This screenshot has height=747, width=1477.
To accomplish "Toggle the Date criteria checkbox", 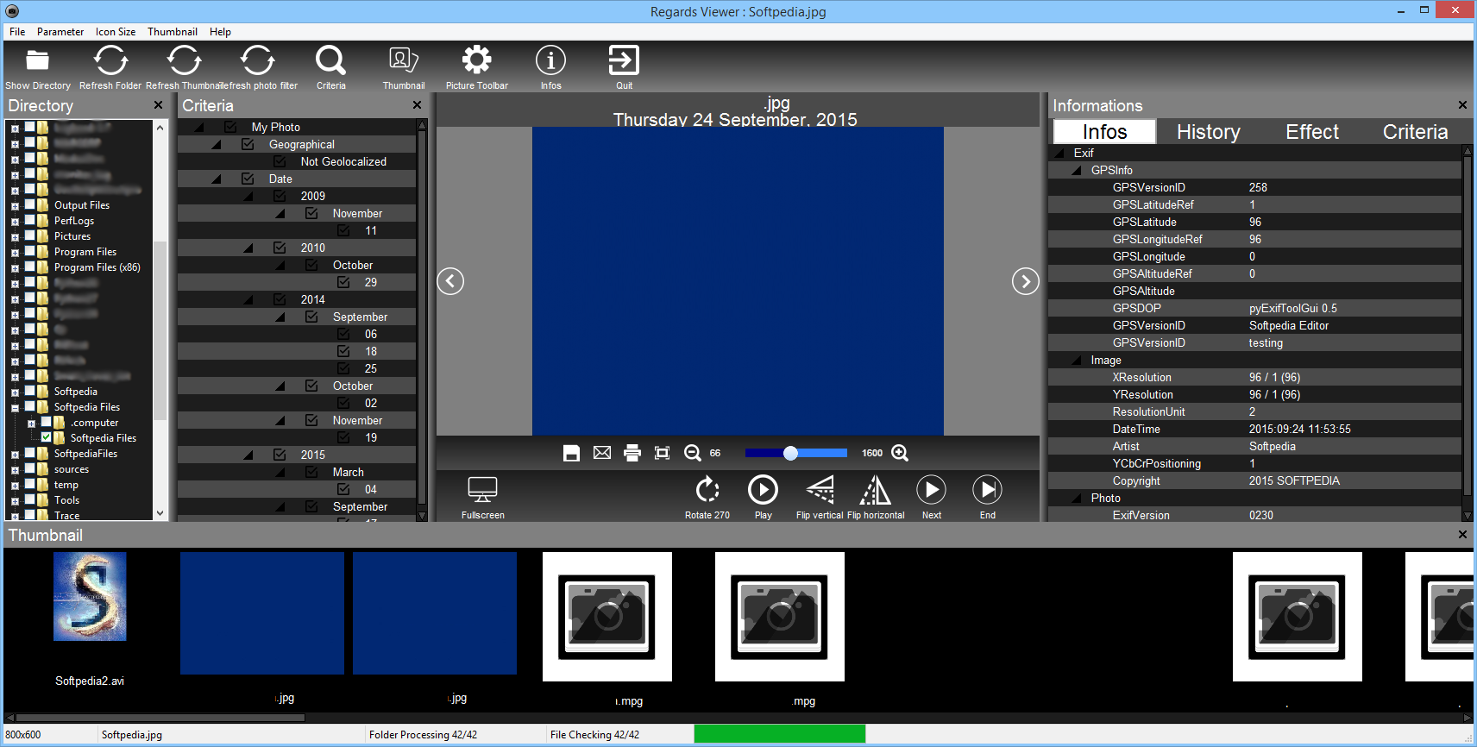I will click(248, 179).
